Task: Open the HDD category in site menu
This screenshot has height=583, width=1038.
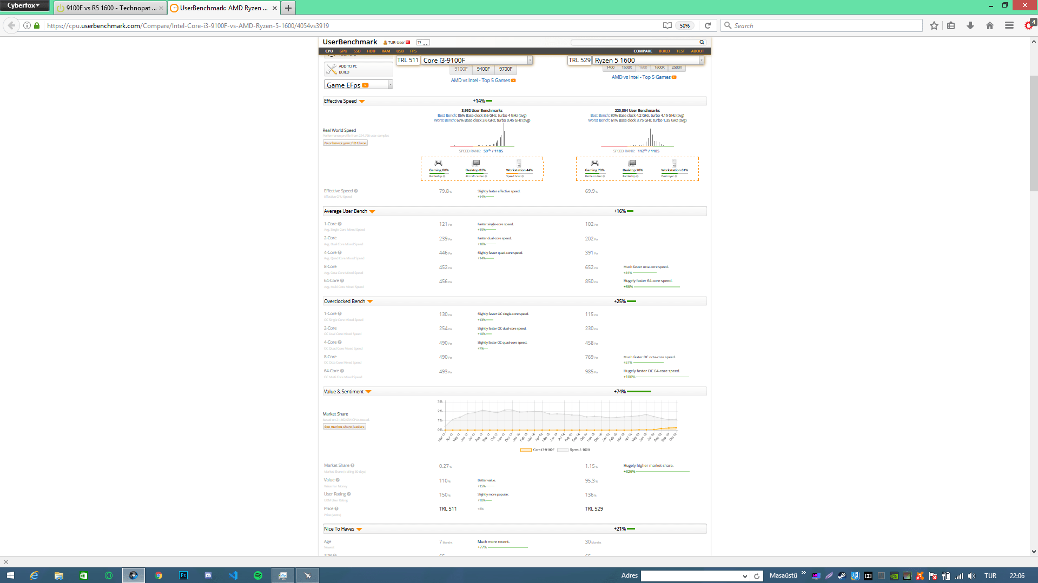Action: tap(371, 51)
